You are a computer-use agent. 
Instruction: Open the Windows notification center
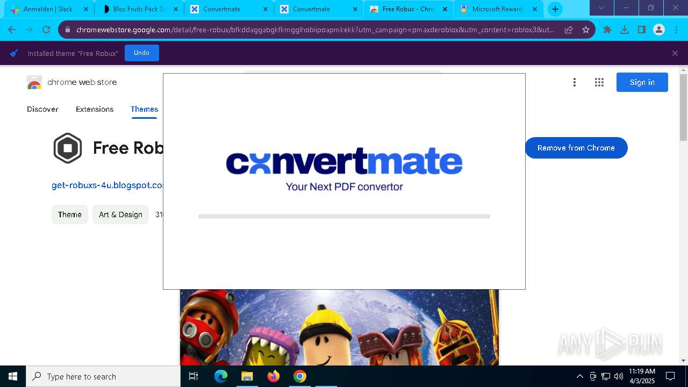click(x=670, y=376)
